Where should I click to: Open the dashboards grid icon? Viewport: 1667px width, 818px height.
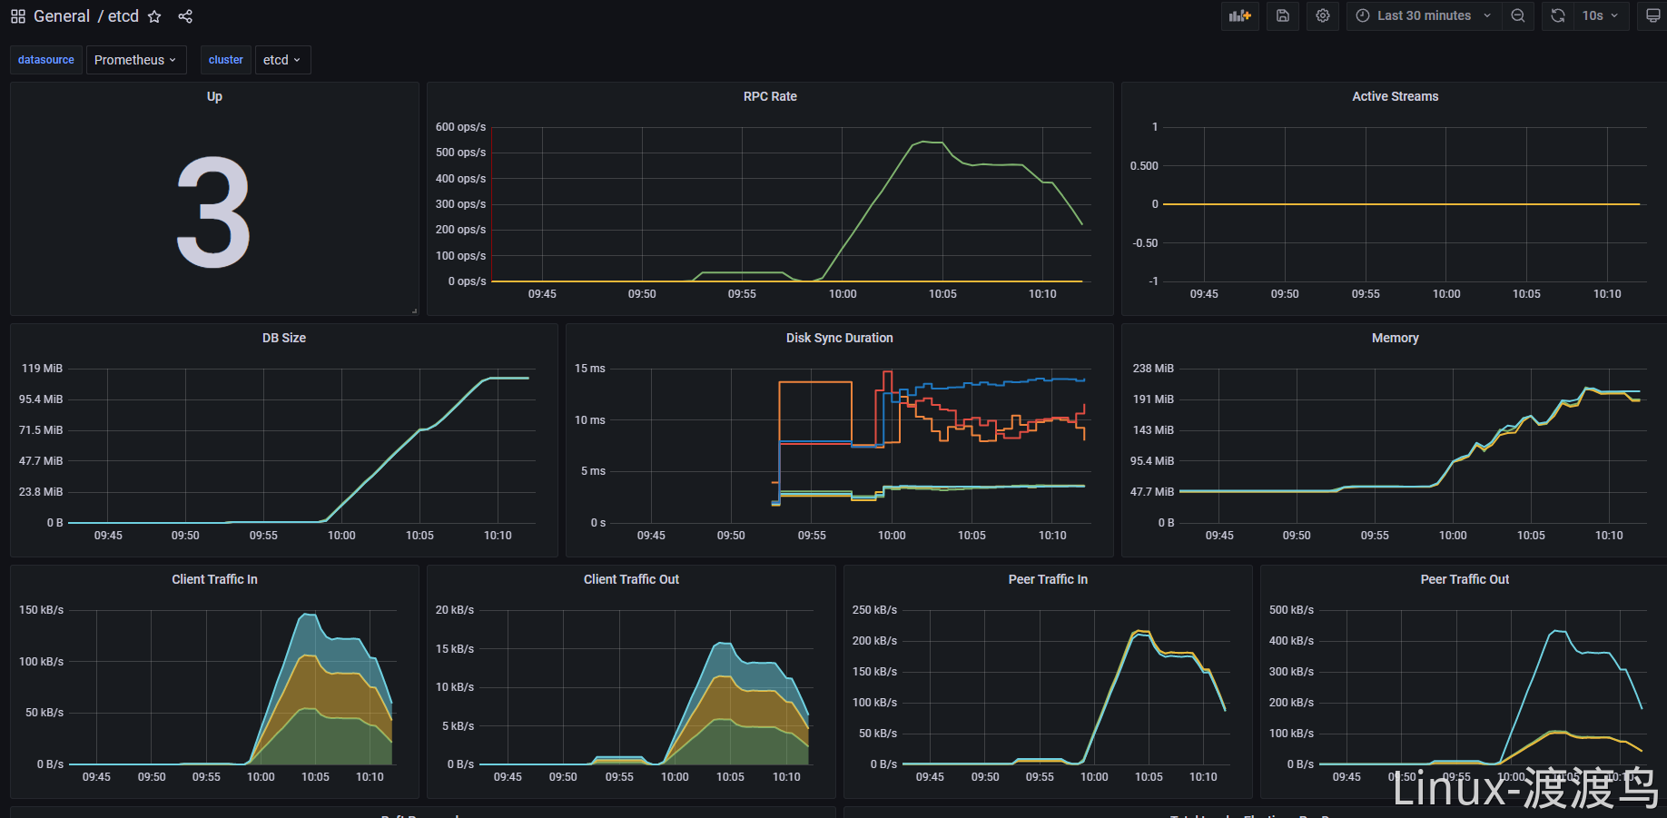click(x=18, y=16)
